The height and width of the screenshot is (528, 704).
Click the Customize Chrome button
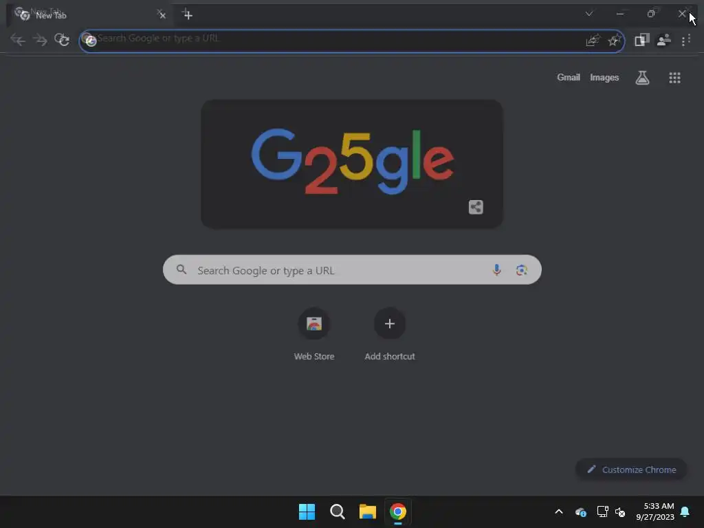tap(631, 470)
